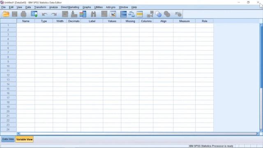Select the Variable View tab
The height and width of the screenshot is (148, 263).
click(x=25, y=139)
